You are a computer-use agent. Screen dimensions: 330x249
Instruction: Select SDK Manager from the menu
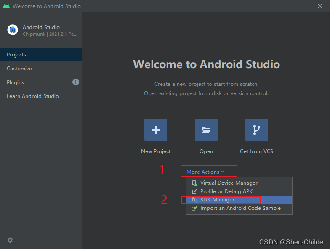click(x=239, y=200)
